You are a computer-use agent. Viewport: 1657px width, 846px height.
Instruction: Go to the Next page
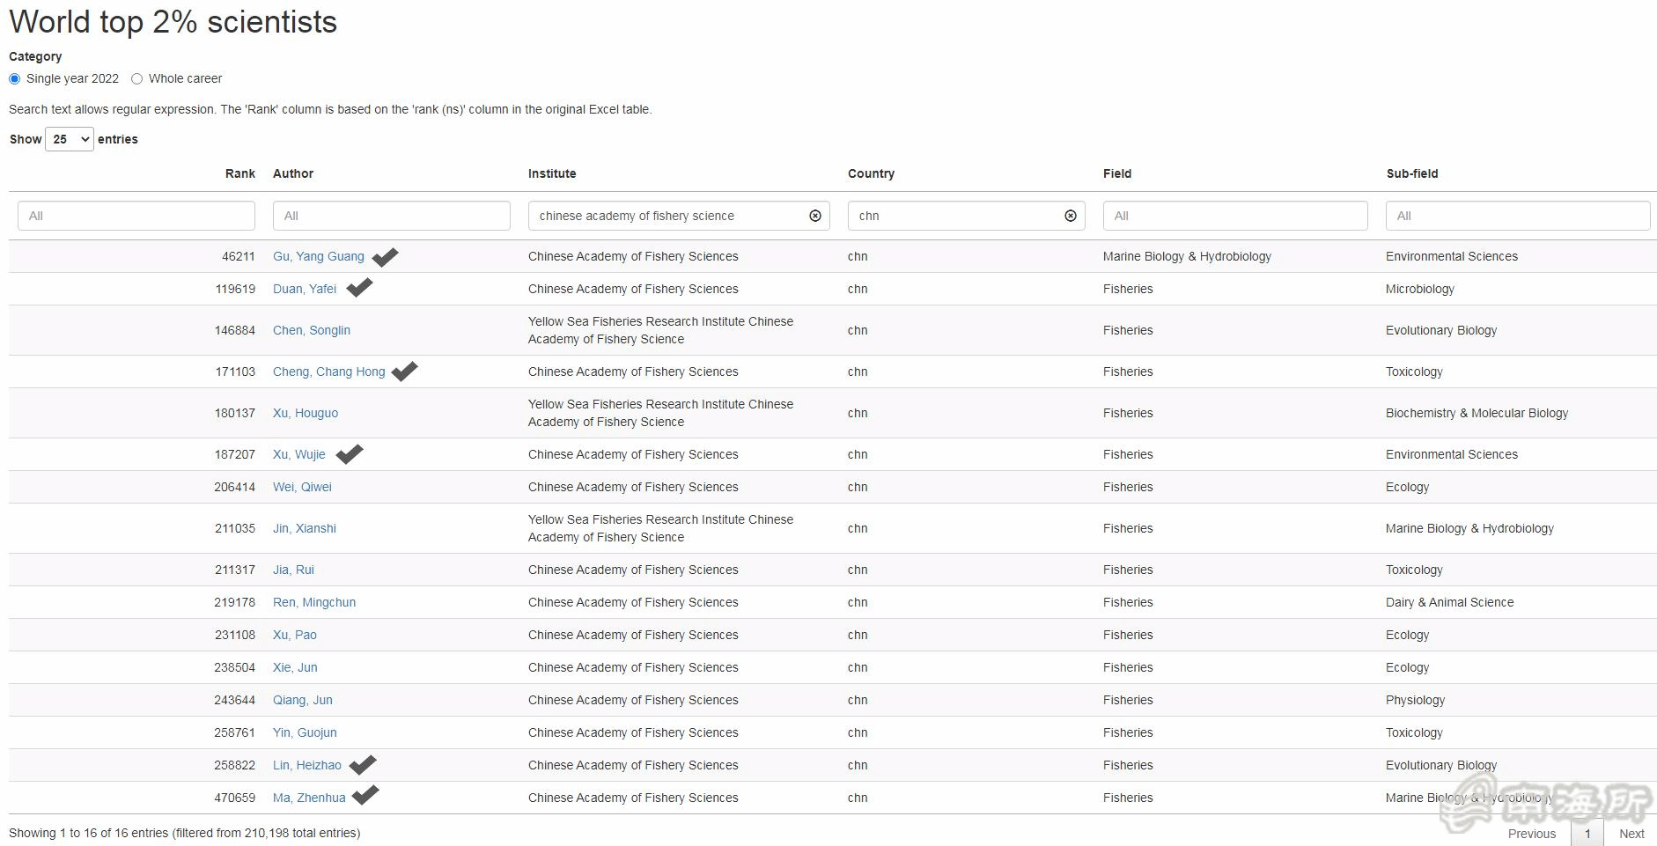point(1631,833)
